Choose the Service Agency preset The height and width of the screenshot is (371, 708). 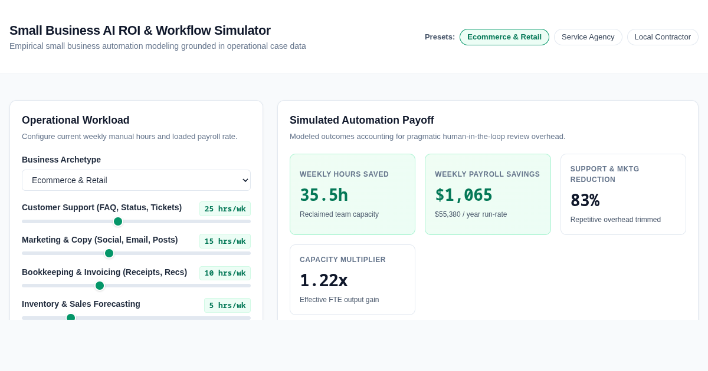coord(588,37)
